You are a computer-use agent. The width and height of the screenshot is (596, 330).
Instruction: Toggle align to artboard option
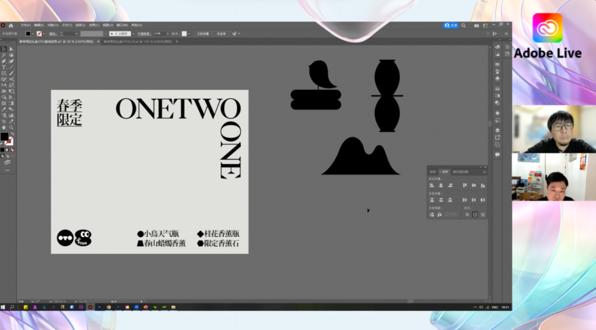[x=467, y=214]
